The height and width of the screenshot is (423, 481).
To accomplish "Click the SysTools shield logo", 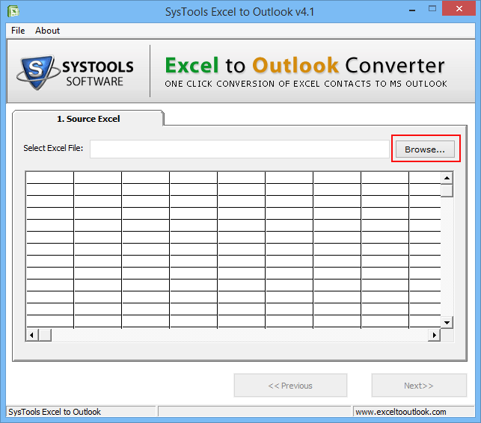I will [38, 72].
